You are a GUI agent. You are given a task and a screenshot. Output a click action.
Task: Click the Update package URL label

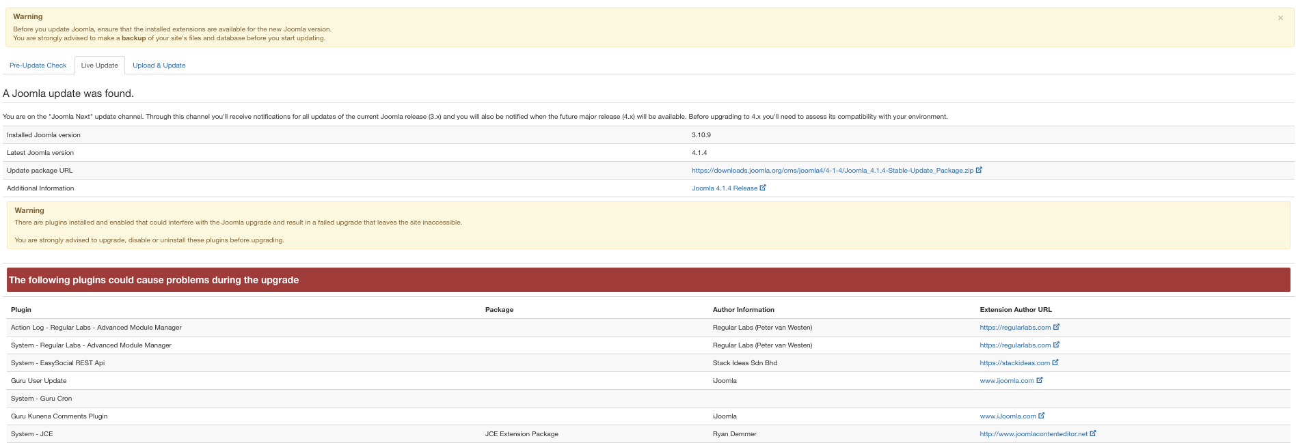(40, 171)
